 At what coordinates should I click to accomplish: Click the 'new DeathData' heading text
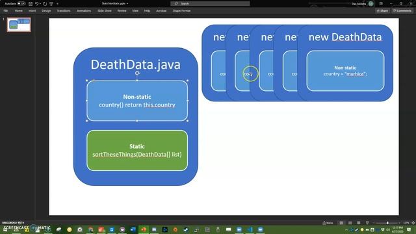[345, 37]
